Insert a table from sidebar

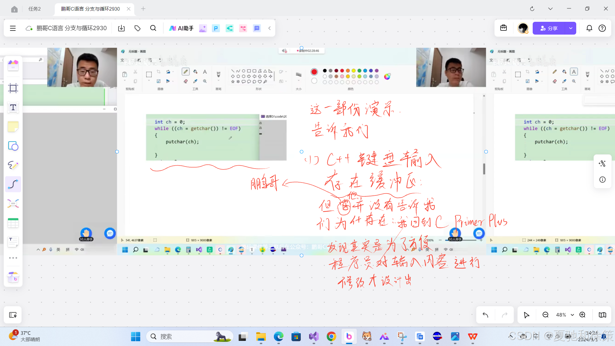(x=13, y=223)
